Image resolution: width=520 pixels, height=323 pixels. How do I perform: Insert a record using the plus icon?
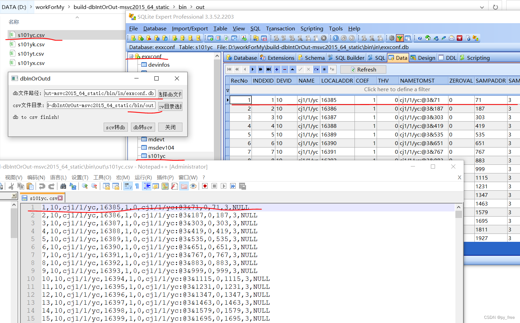pos(277,69)
